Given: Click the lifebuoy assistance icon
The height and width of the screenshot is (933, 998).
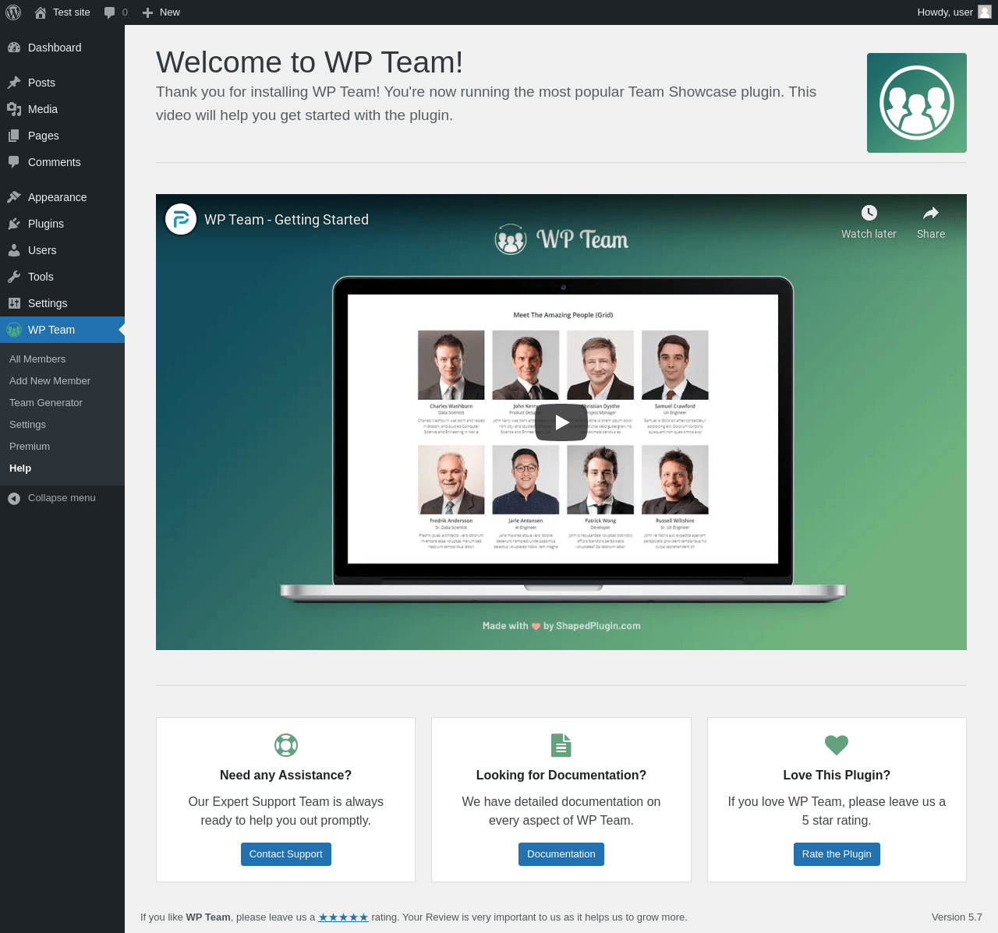Looking at the screenshot, I should pyautogui.click(x=286, y=745).
